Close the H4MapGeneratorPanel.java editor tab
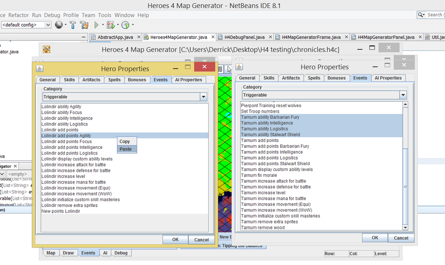The image size is (445, 265). (x=420, y=37)
